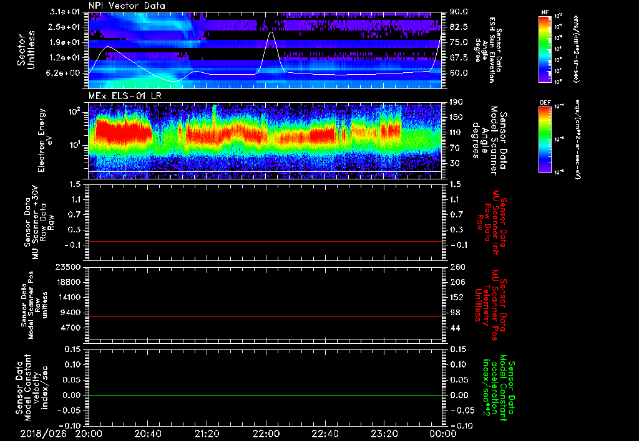Click the MEx ELS-01 LR panel title
Screen dimensions: 639x441
tap(124, 97)
